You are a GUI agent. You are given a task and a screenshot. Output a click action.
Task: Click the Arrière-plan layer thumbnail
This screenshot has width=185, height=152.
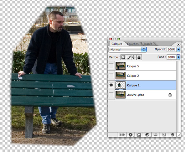[120, 95]
